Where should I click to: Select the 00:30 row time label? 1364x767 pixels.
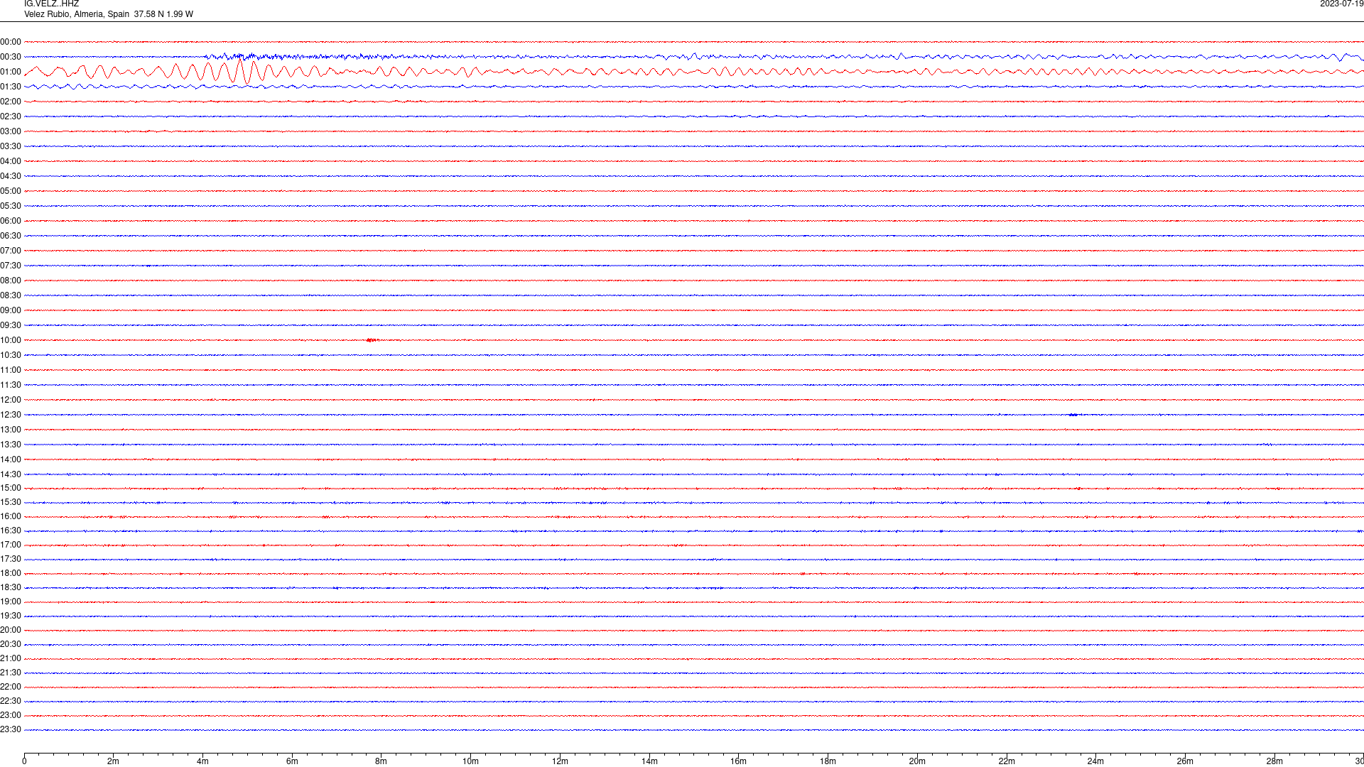coord(11,57)
